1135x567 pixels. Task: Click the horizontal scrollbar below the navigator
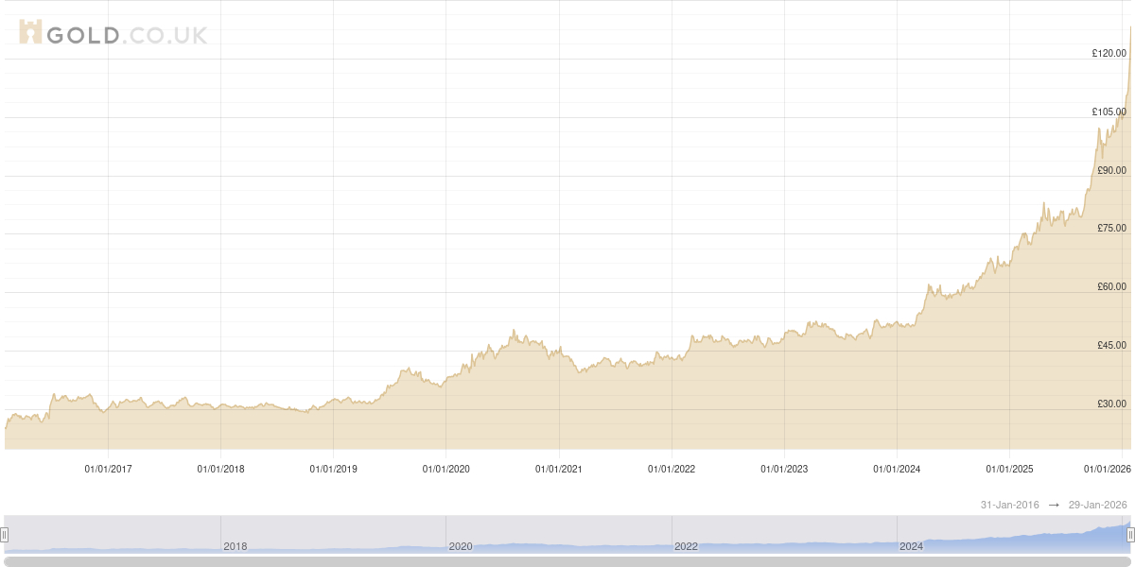point(567,561)
